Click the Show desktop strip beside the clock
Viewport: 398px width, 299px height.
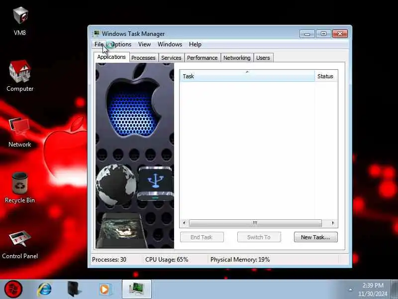tap(395, 289)
